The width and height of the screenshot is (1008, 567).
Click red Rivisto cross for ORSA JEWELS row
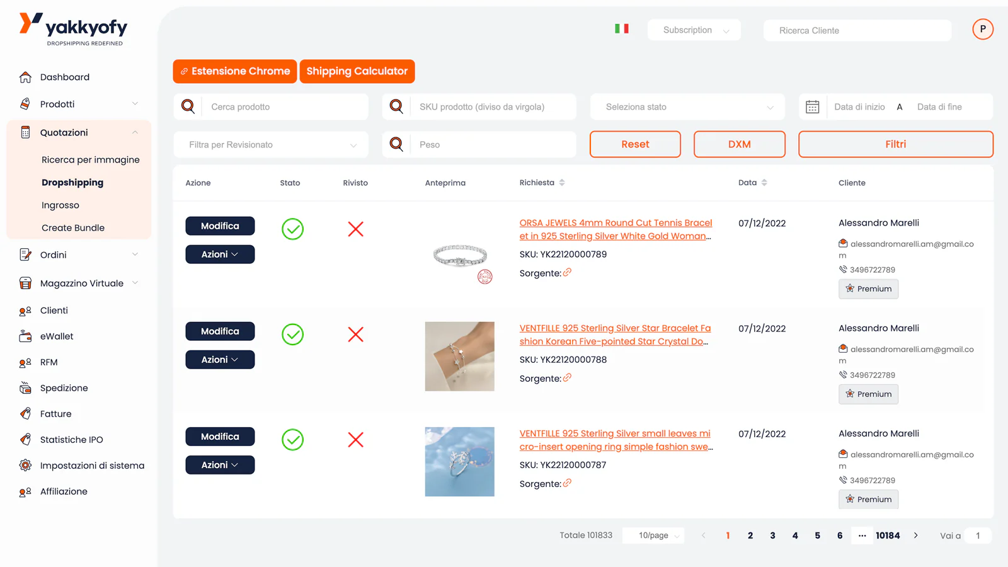[x=355, y=229]
